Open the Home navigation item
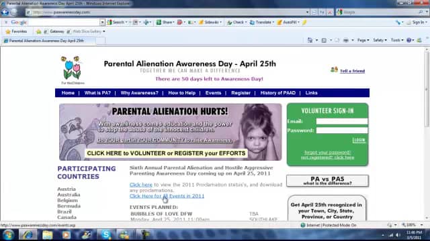The image size is (430, 241). (68, 93)
